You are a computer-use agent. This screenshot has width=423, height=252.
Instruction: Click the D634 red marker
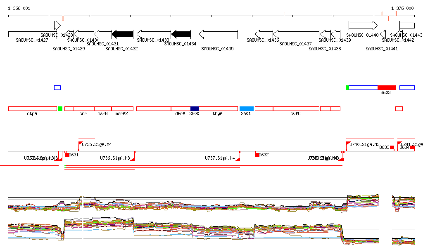point(413,148)
